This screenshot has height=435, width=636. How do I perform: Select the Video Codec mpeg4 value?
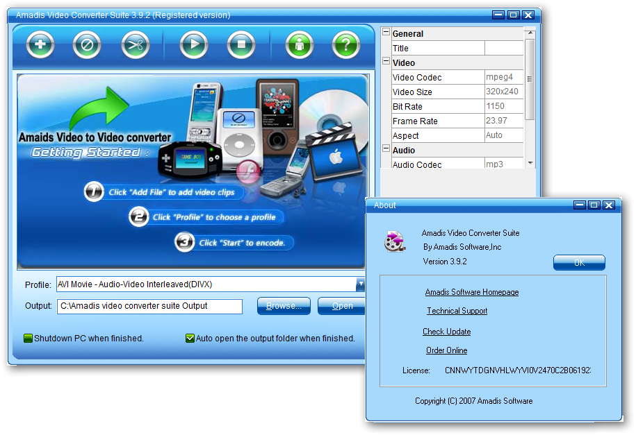[x=504, y=77]
